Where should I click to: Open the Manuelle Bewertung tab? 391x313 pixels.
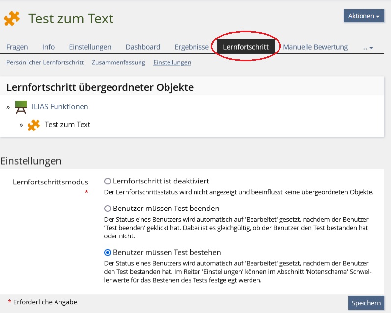point(315,47)
